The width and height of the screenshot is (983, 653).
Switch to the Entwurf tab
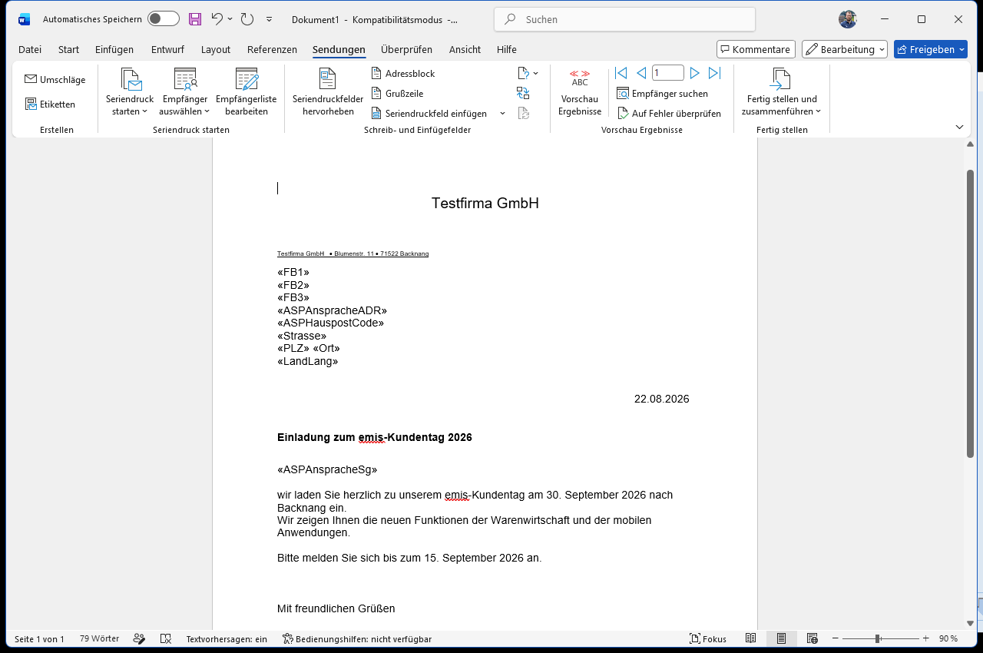(167, 49)
